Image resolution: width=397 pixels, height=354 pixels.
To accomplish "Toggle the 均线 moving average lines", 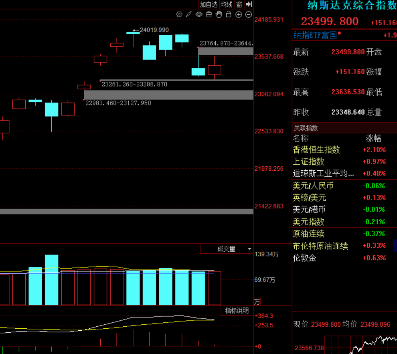I will coord(227,4).
